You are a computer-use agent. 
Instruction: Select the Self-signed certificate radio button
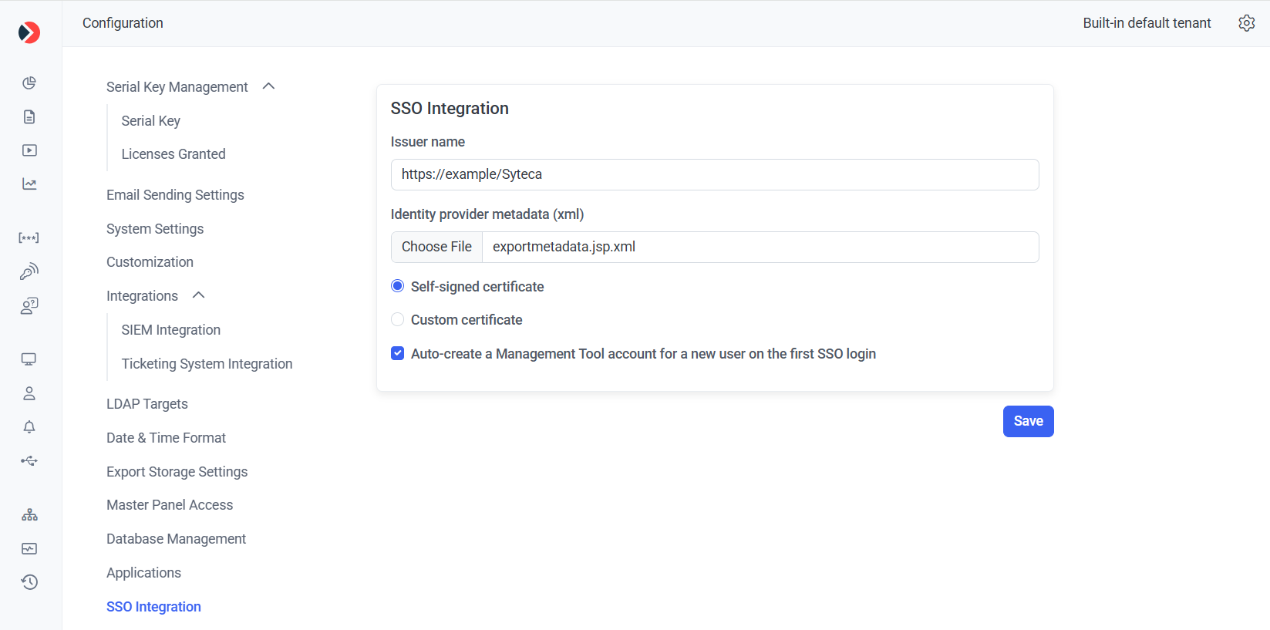(x=398, y=286)
